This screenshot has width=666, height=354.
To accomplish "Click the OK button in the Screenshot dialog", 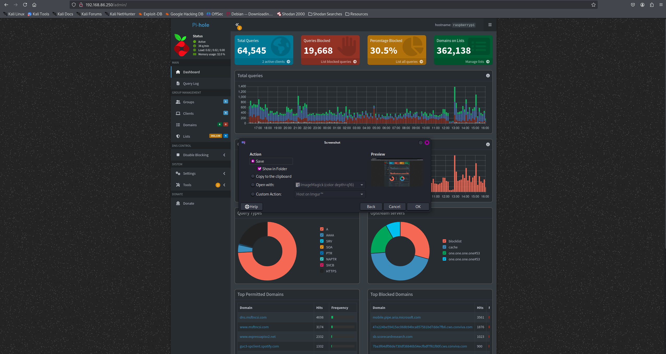I will (x=418, y=206).
